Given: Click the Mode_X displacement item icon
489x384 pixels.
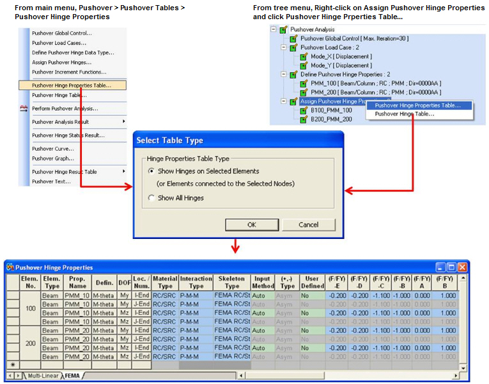Looking at the screenshot, I should (304, 56).
